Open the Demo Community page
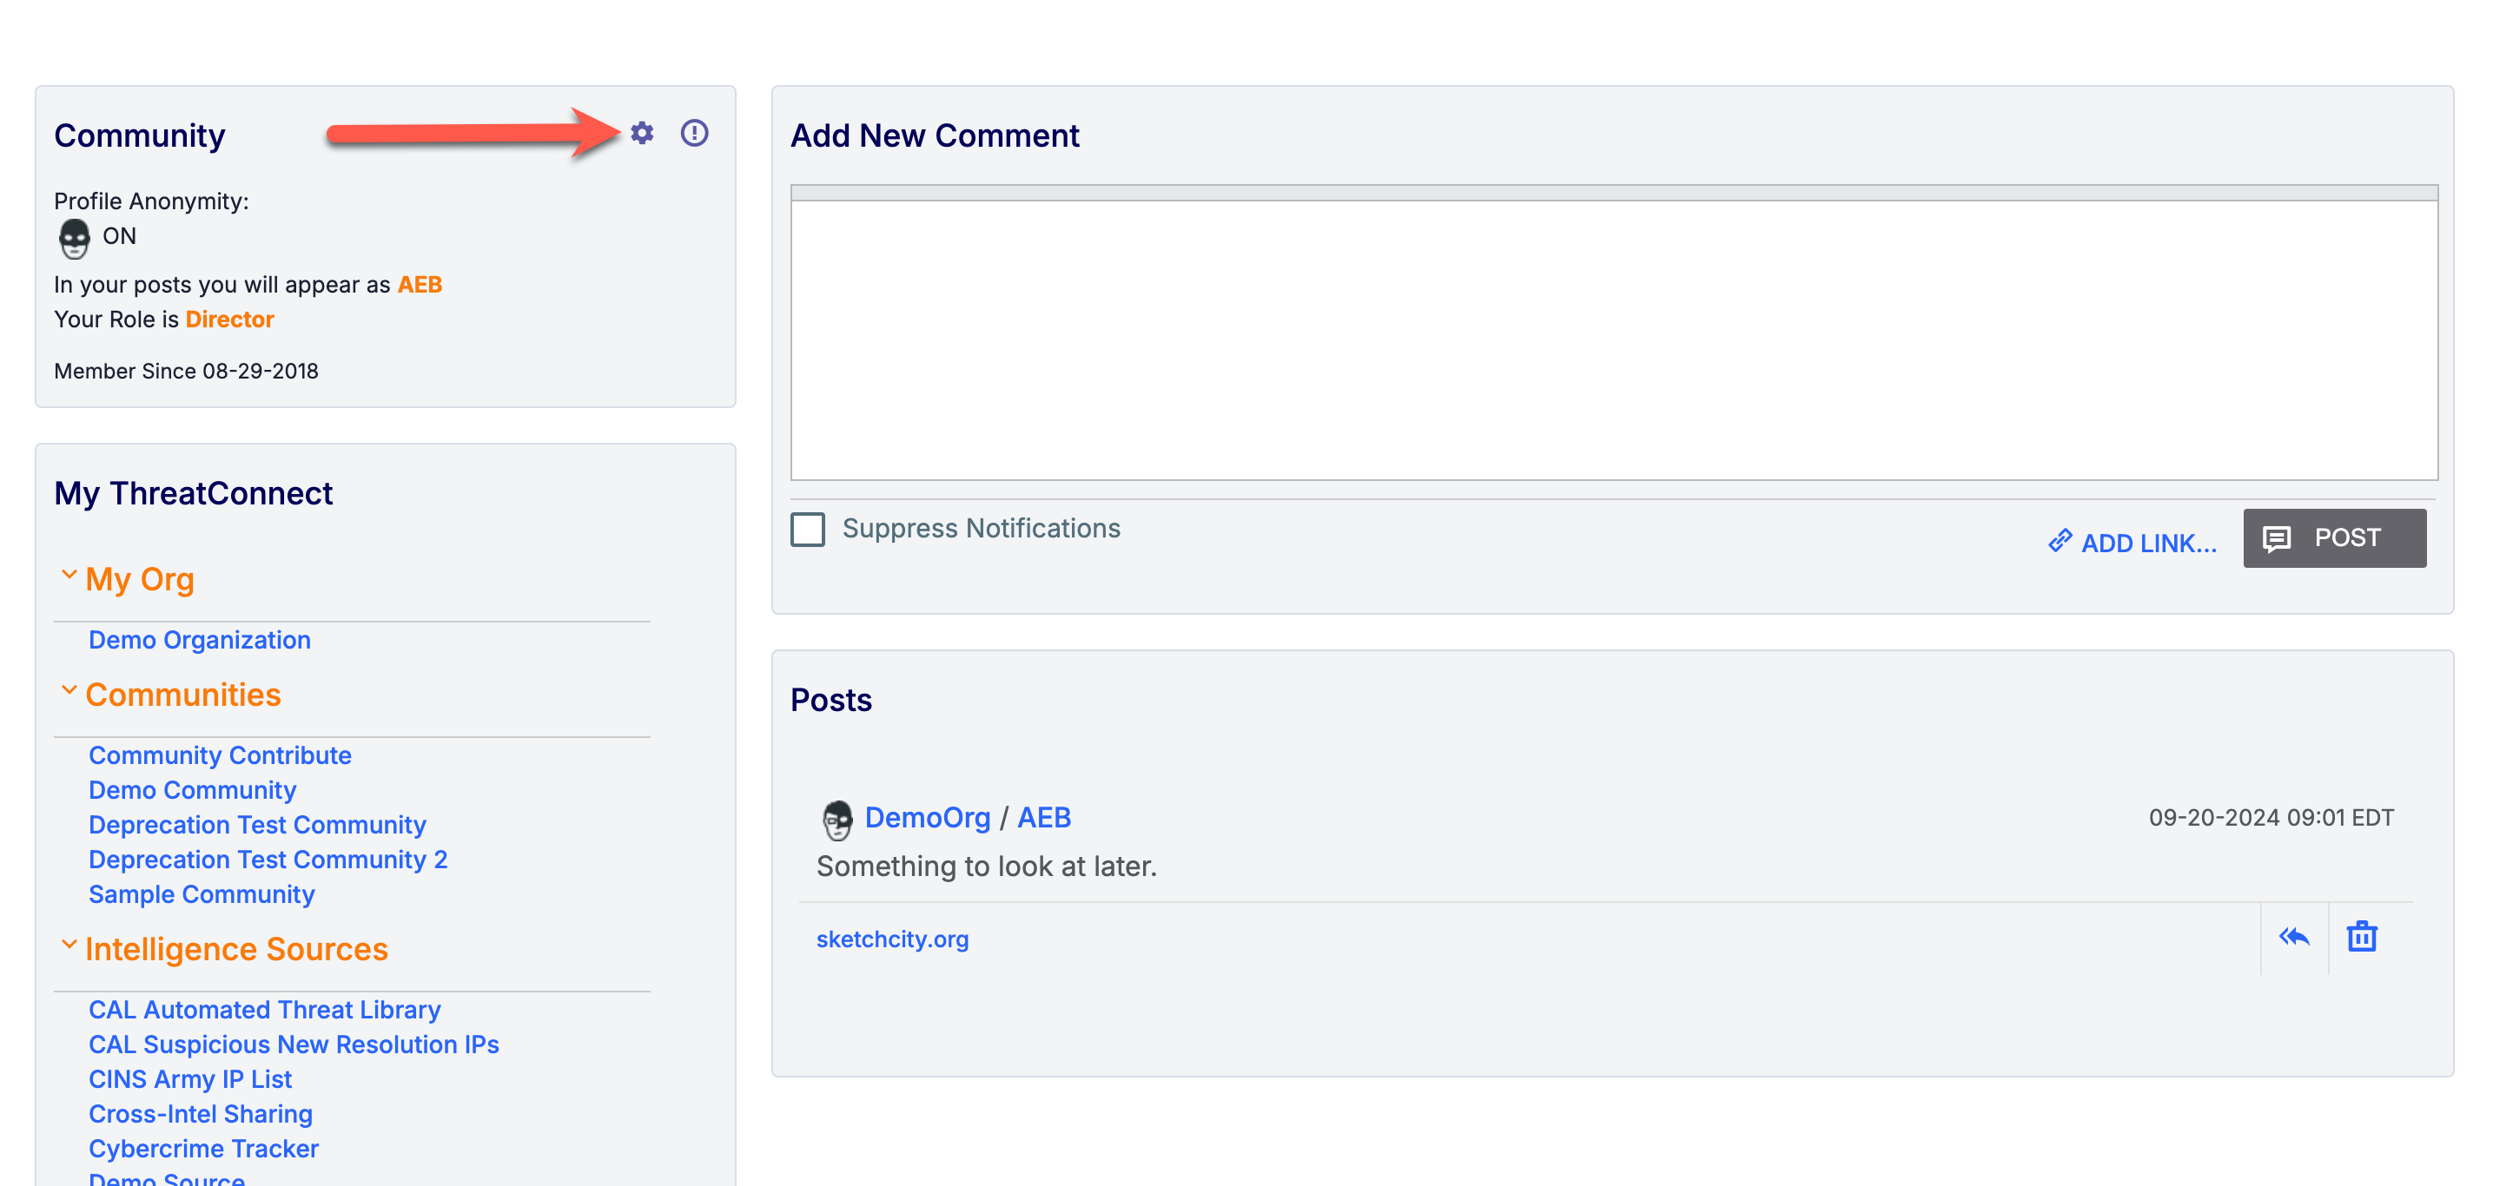The image size is (2493, 1186). click(192, 788)
